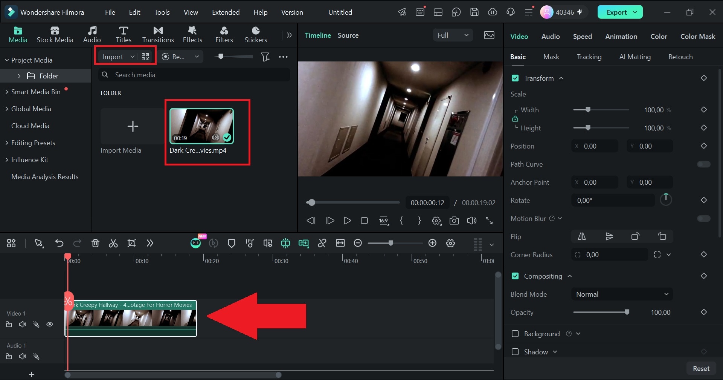The width and height of the screenshot is (723, 380).
Task: Click the flip horizontal icon
Action: pyautogui.click(x=582, y=236)
